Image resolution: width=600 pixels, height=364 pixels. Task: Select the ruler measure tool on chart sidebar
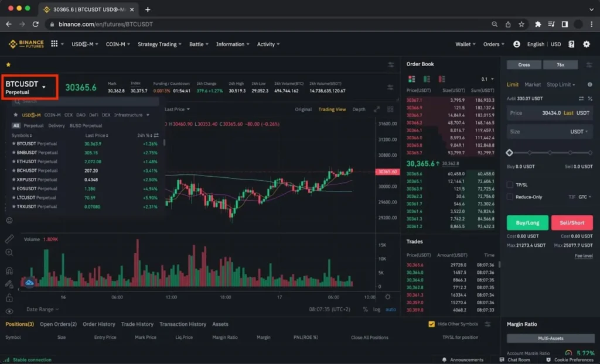[9, 239]
